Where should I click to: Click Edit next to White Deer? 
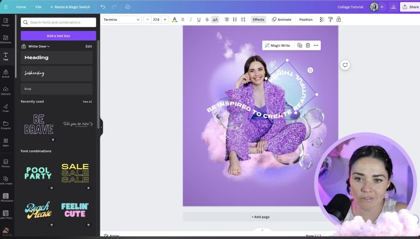click(89, 46)
